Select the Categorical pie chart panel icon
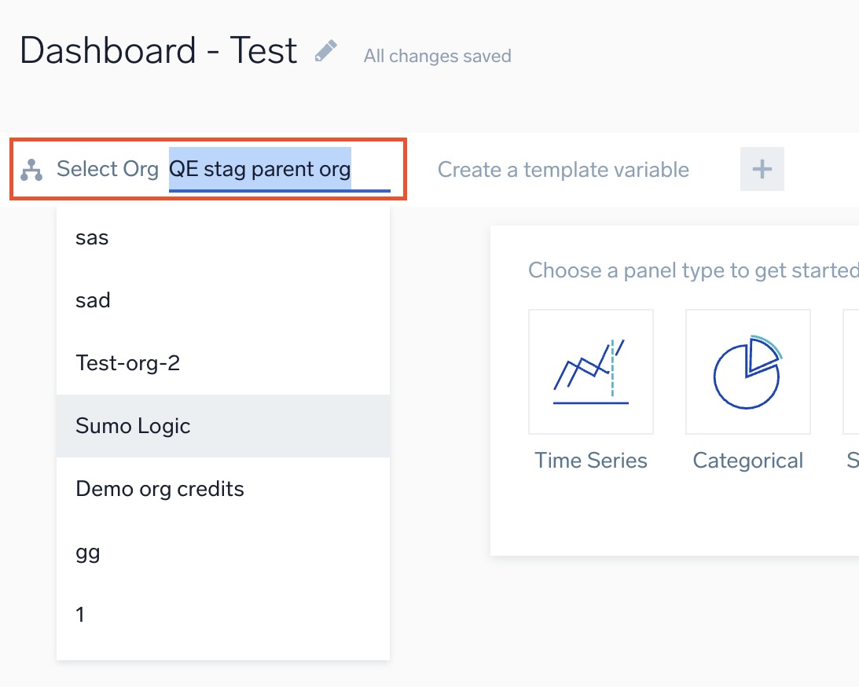The image size is (859, 687). [x=747, y=371]
